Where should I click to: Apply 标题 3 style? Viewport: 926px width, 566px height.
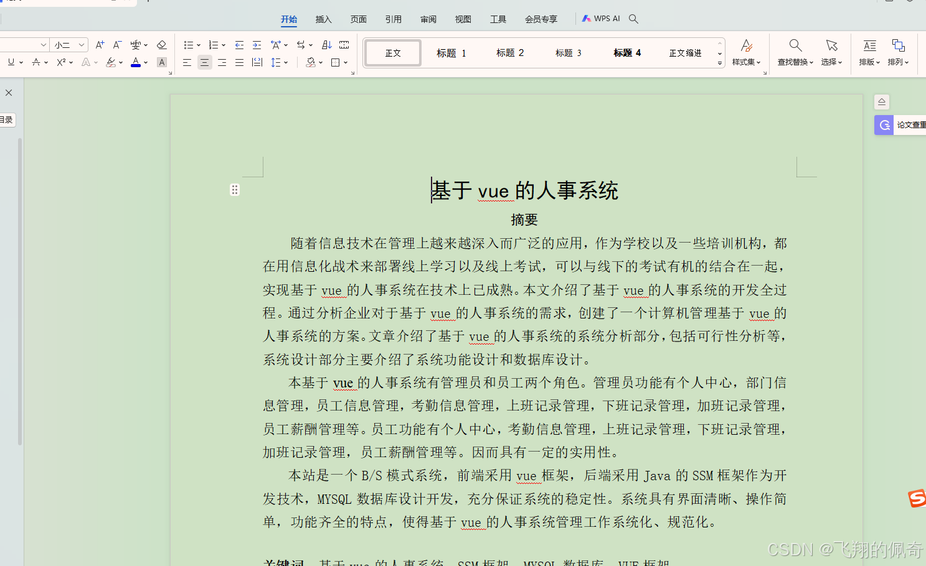click(569, 53)
